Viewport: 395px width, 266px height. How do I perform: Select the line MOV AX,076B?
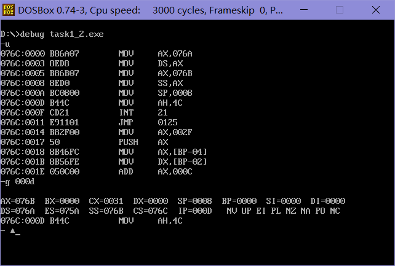[96, 73]
